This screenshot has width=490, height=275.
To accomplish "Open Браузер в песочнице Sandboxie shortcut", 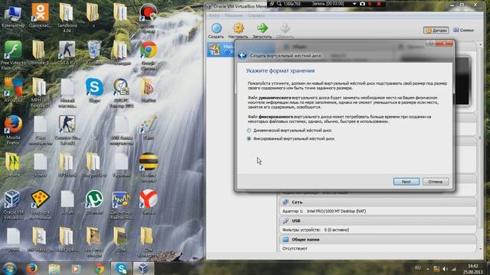I will click(40, 205).
